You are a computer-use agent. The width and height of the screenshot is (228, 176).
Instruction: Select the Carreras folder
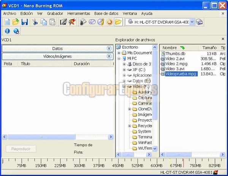pyautogui.click(x=145, y=103)
